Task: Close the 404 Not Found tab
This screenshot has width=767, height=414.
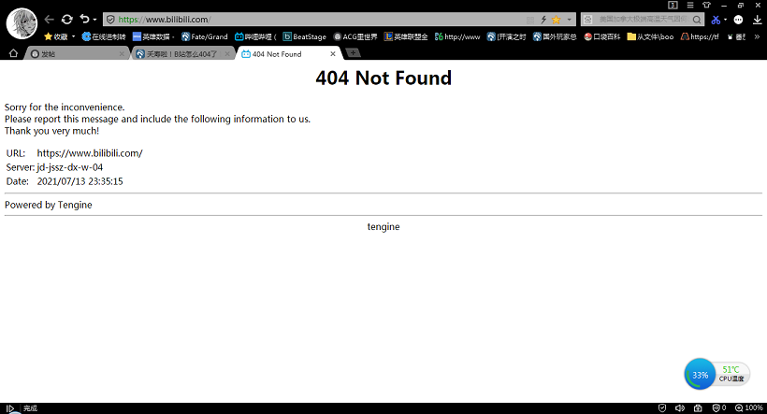Action: (333, 54)
